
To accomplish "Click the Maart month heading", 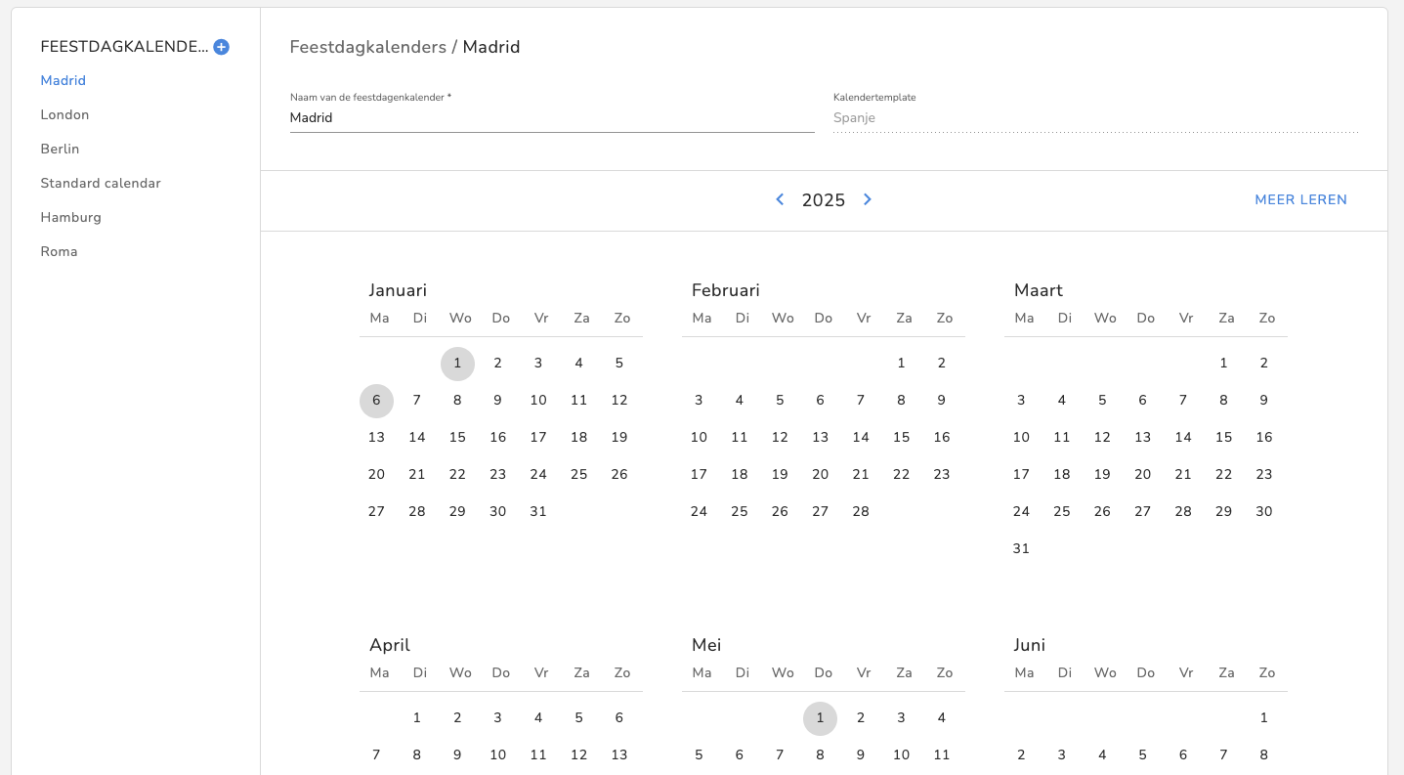I will tap(1039, 290).
